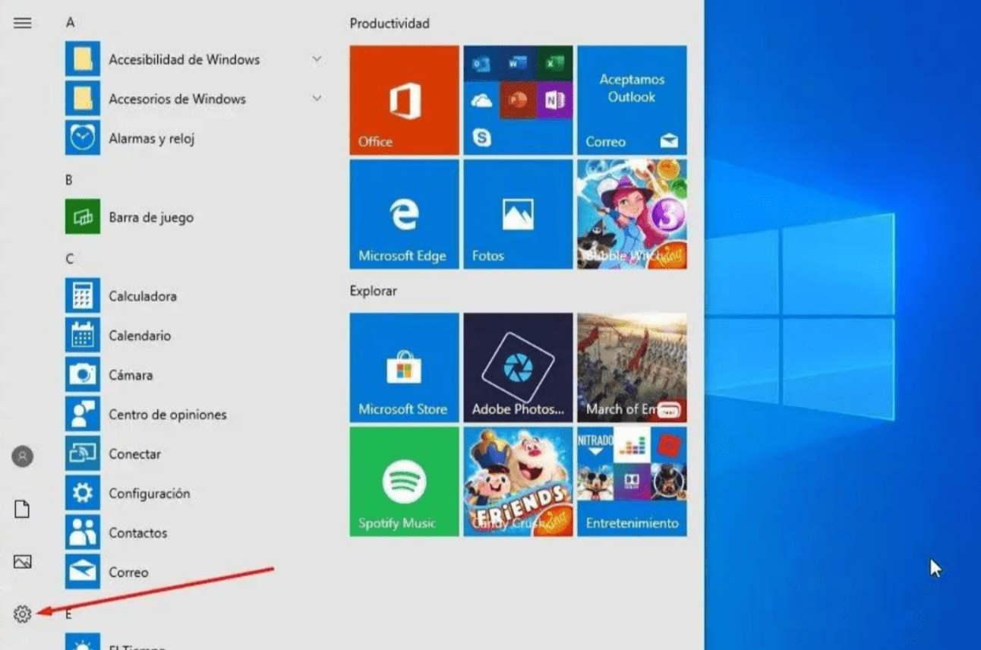Open the March of Empires tile
The height and width of the screenshot is (650, 981).
click(632, 368)
